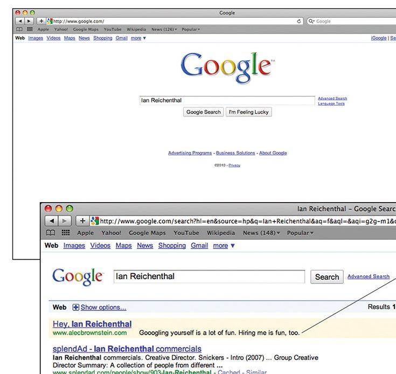Click the plus icon beside Show options
The height and width of the screenshot is (374, 396).
click(x=75, y=307)
